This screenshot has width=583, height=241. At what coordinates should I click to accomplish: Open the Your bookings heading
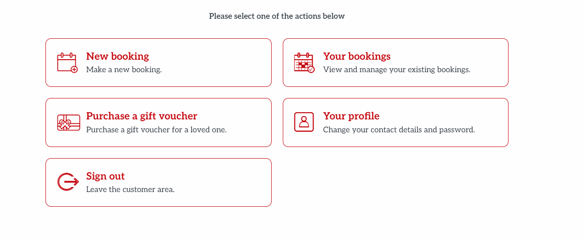click(x=357, y=56)
